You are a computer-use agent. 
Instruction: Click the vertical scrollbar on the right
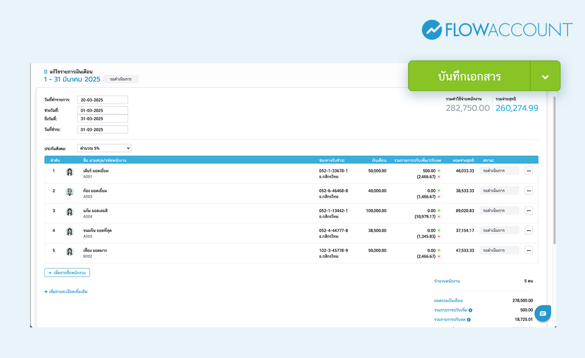554,170
